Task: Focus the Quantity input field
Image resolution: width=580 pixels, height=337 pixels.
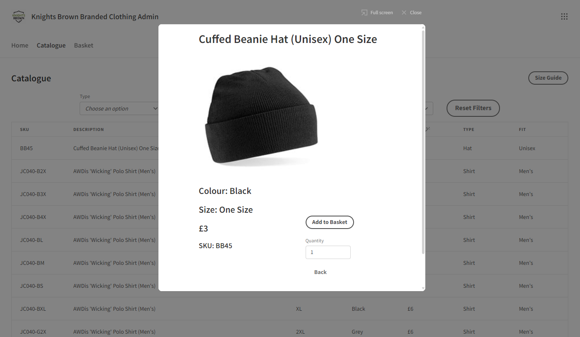Action: [328, 252]
